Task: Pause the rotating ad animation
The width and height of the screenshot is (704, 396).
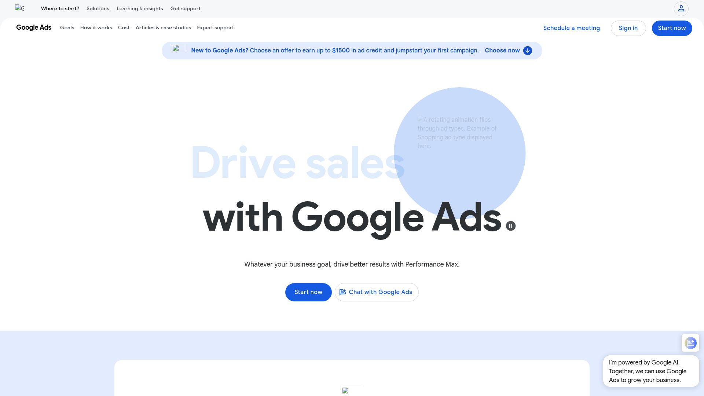Action: [510, 226]
